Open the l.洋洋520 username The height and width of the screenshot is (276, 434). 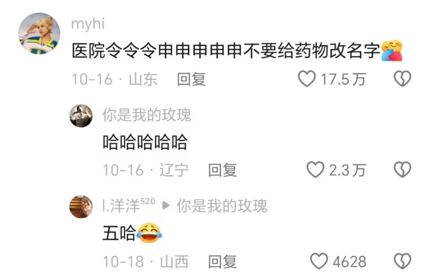129,206
